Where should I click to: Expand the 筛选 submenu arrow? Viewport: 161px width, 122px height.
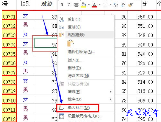coord(110,91)
